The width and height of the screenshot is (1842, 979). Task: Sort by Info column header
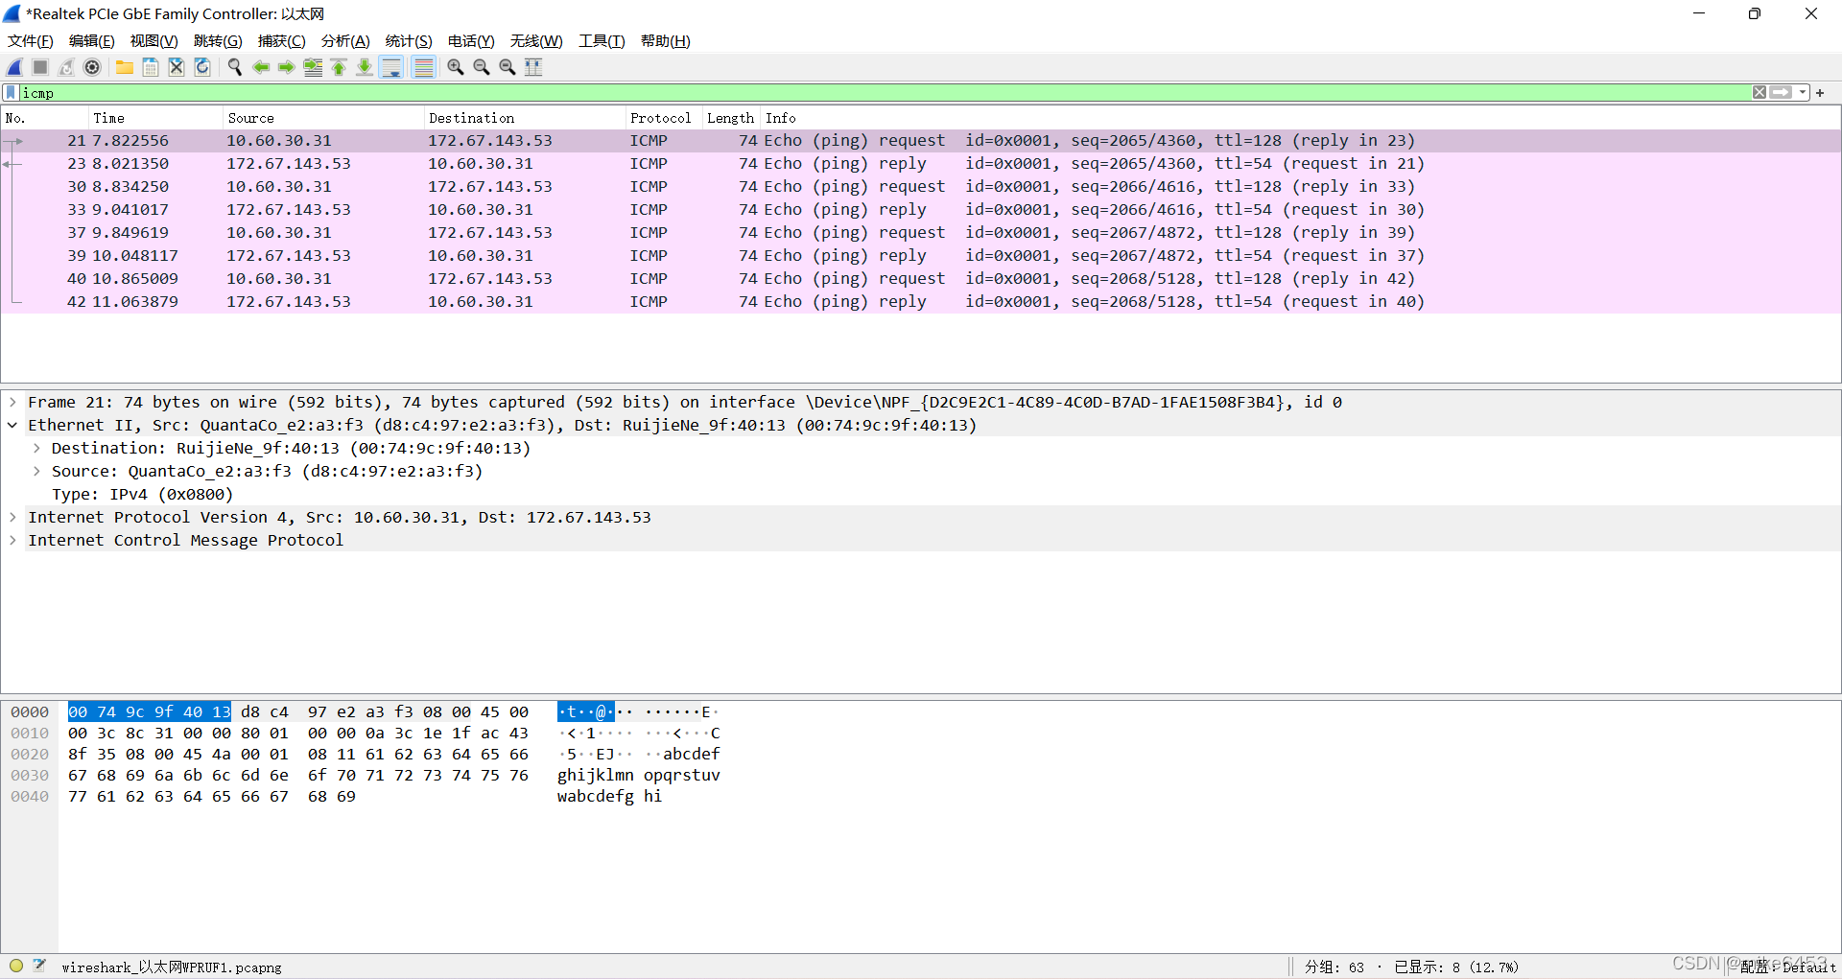click(x=1300, y=118)
